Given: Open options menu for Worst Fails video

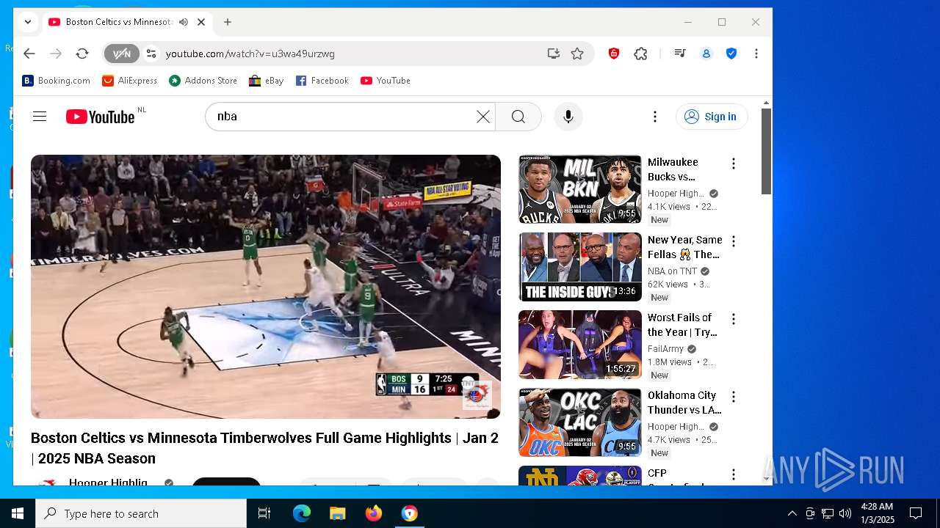Looking at the screenshot, I should pos(733,319).
